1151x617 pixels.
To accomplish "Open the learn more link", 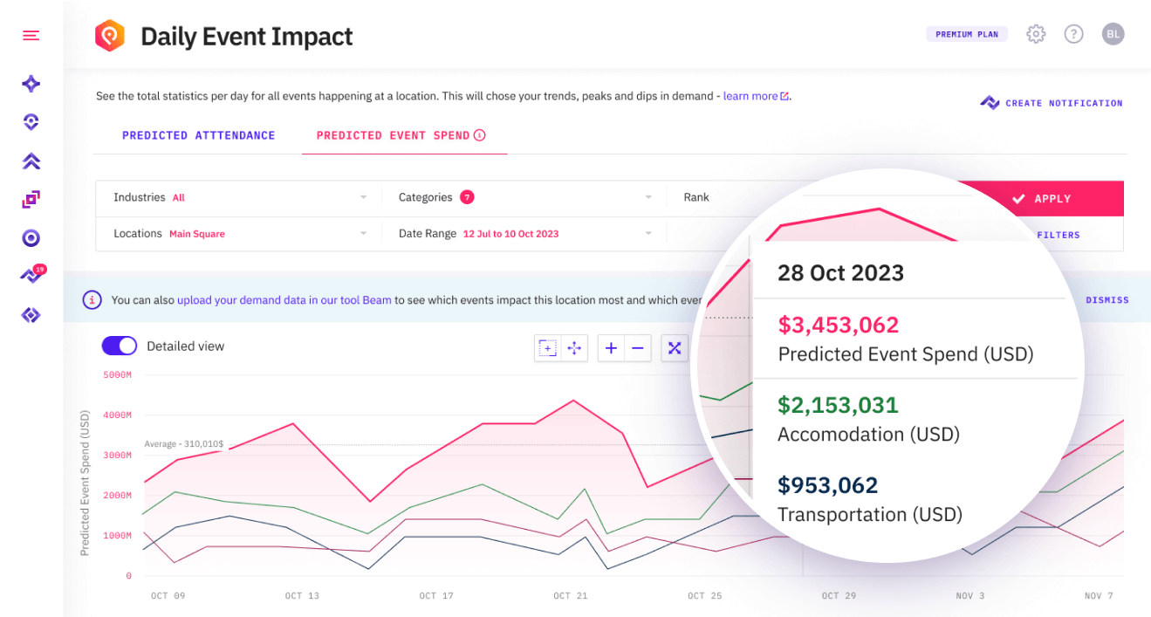I will point(756,96).
